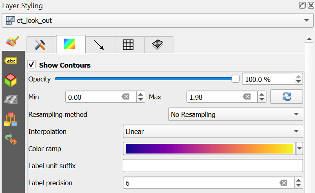Open the styling History undo-arrow section

11,138
